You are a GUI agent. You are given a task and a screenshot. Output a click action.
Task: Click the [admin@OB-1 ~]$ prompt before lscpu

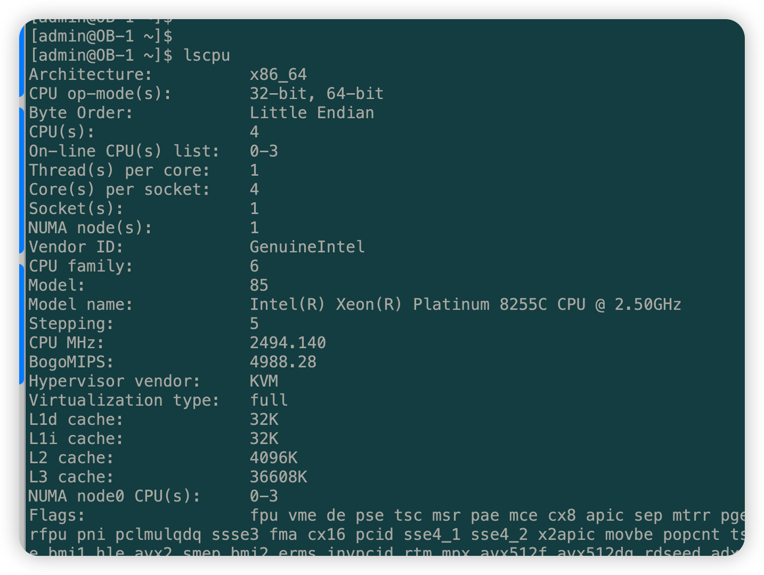[x=101, y=55]
